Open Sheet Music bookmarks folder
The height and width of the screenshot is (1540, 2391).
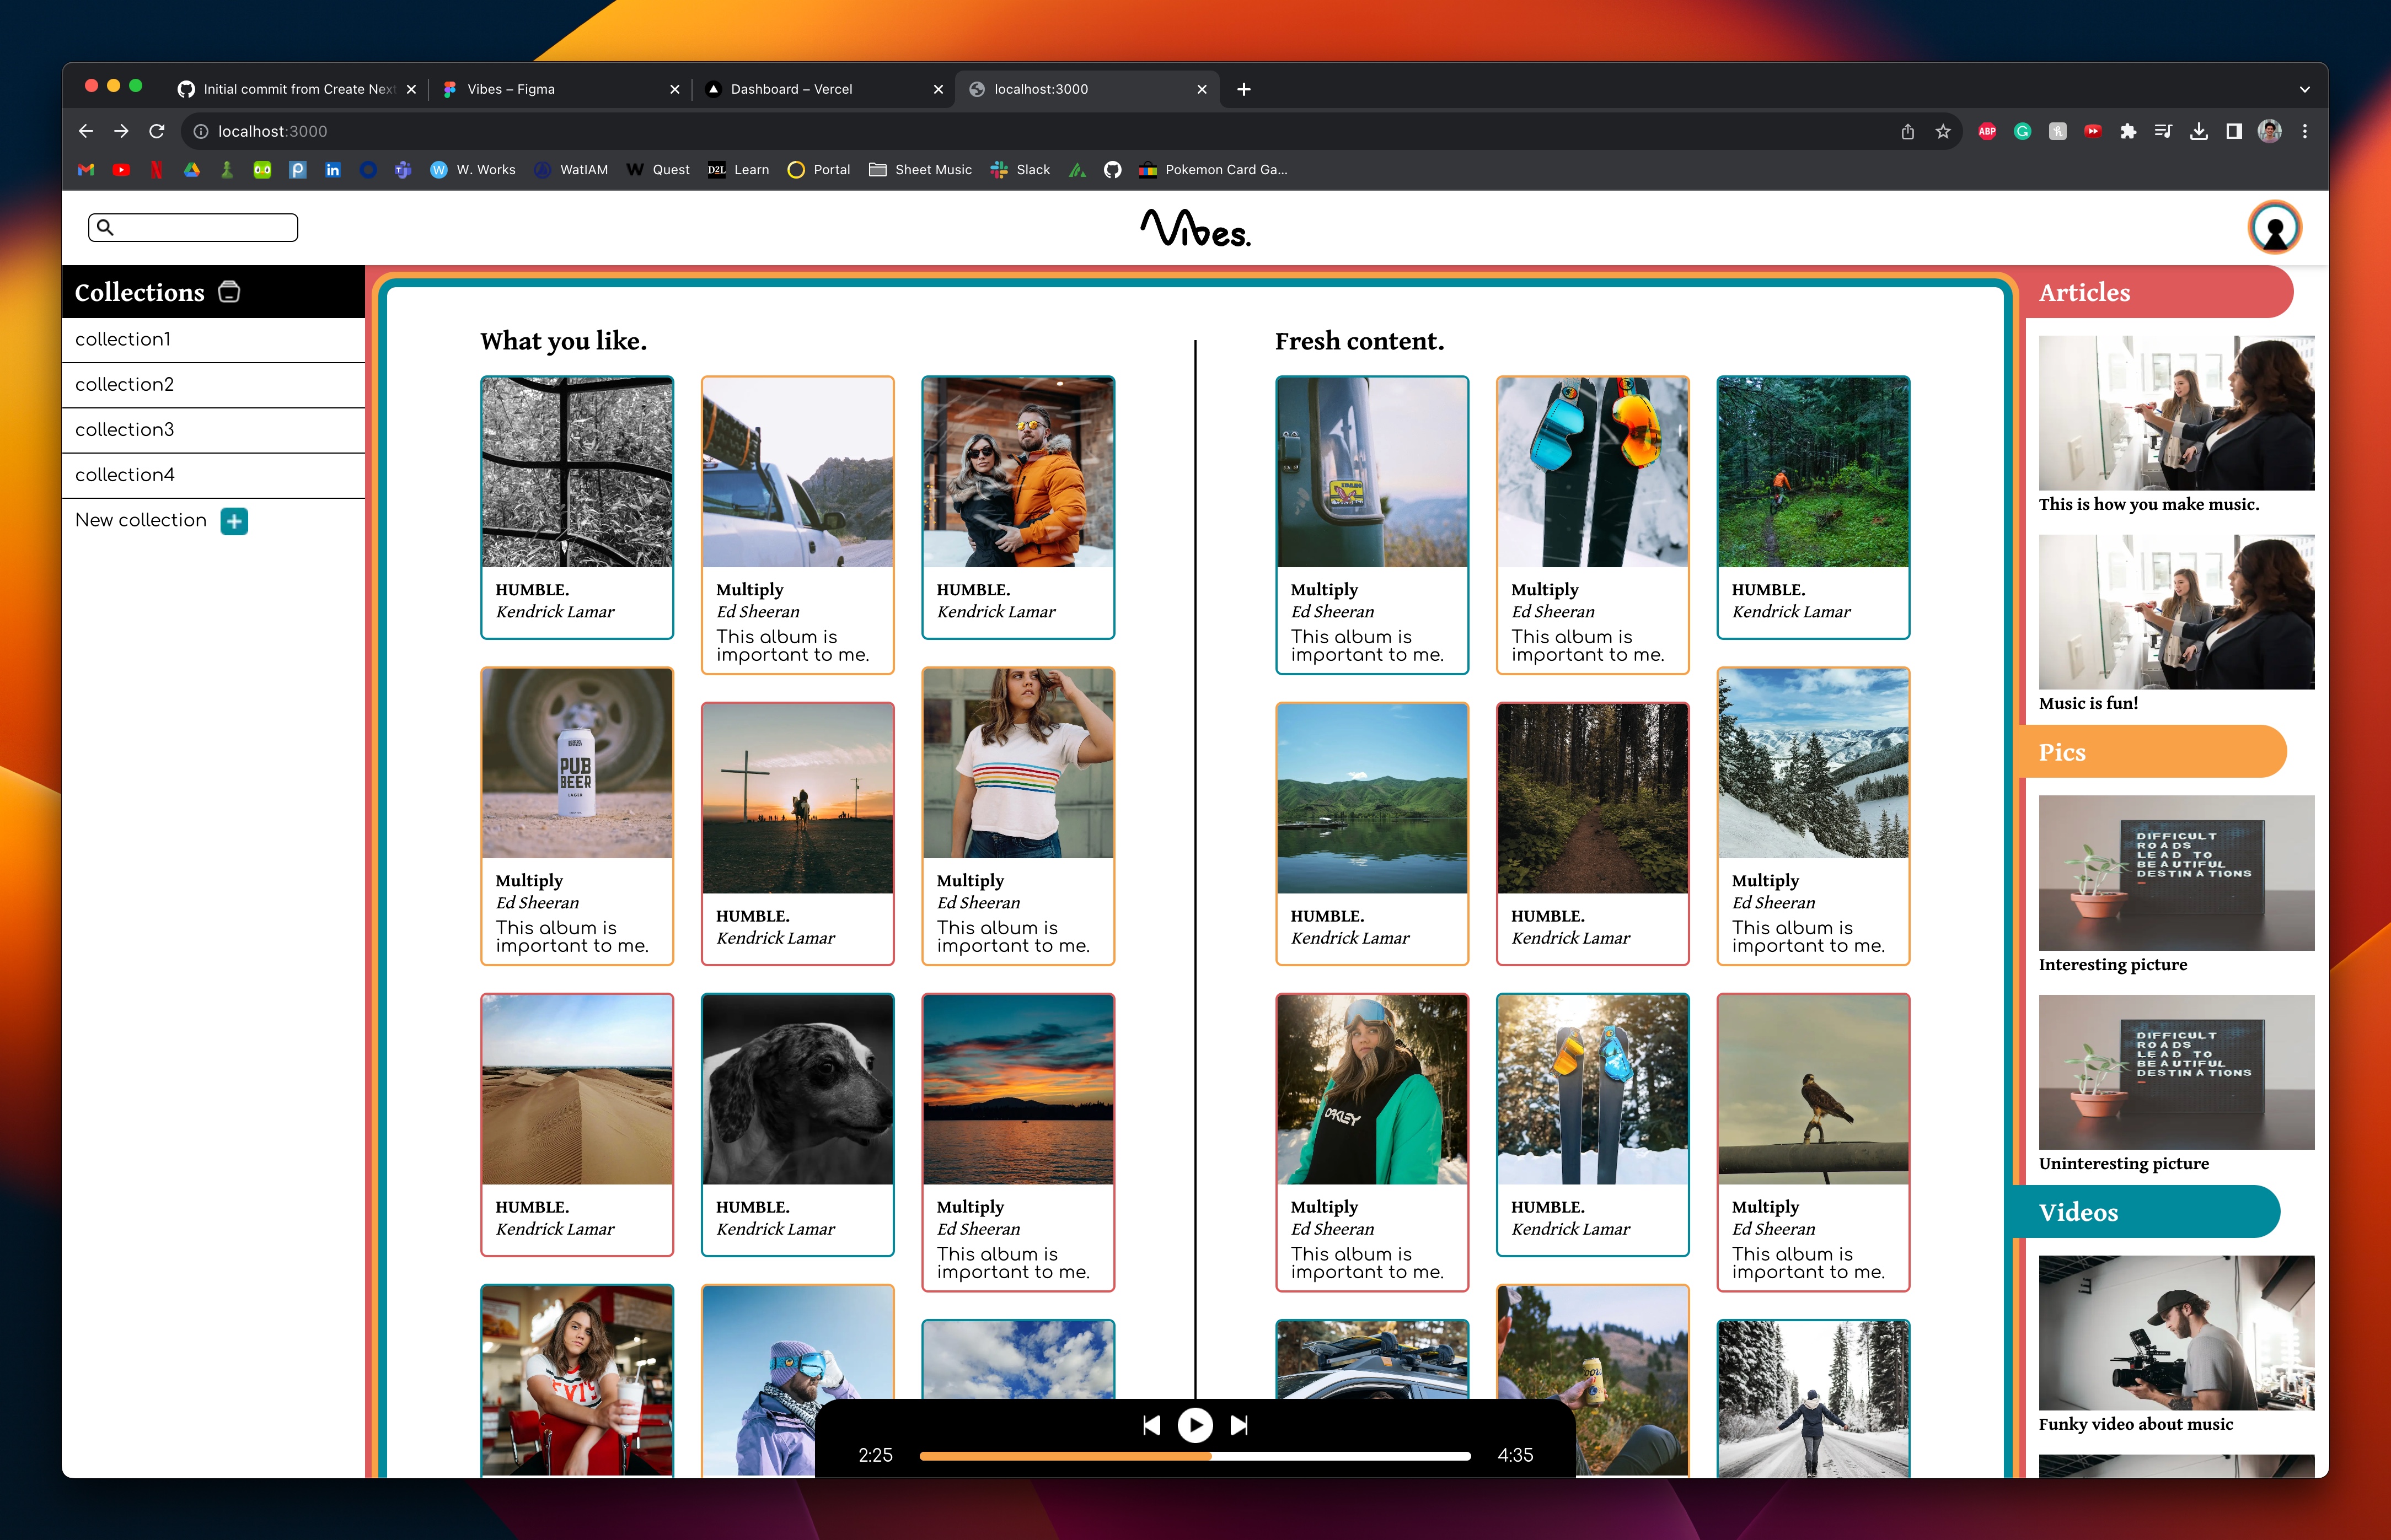point(920,170)
